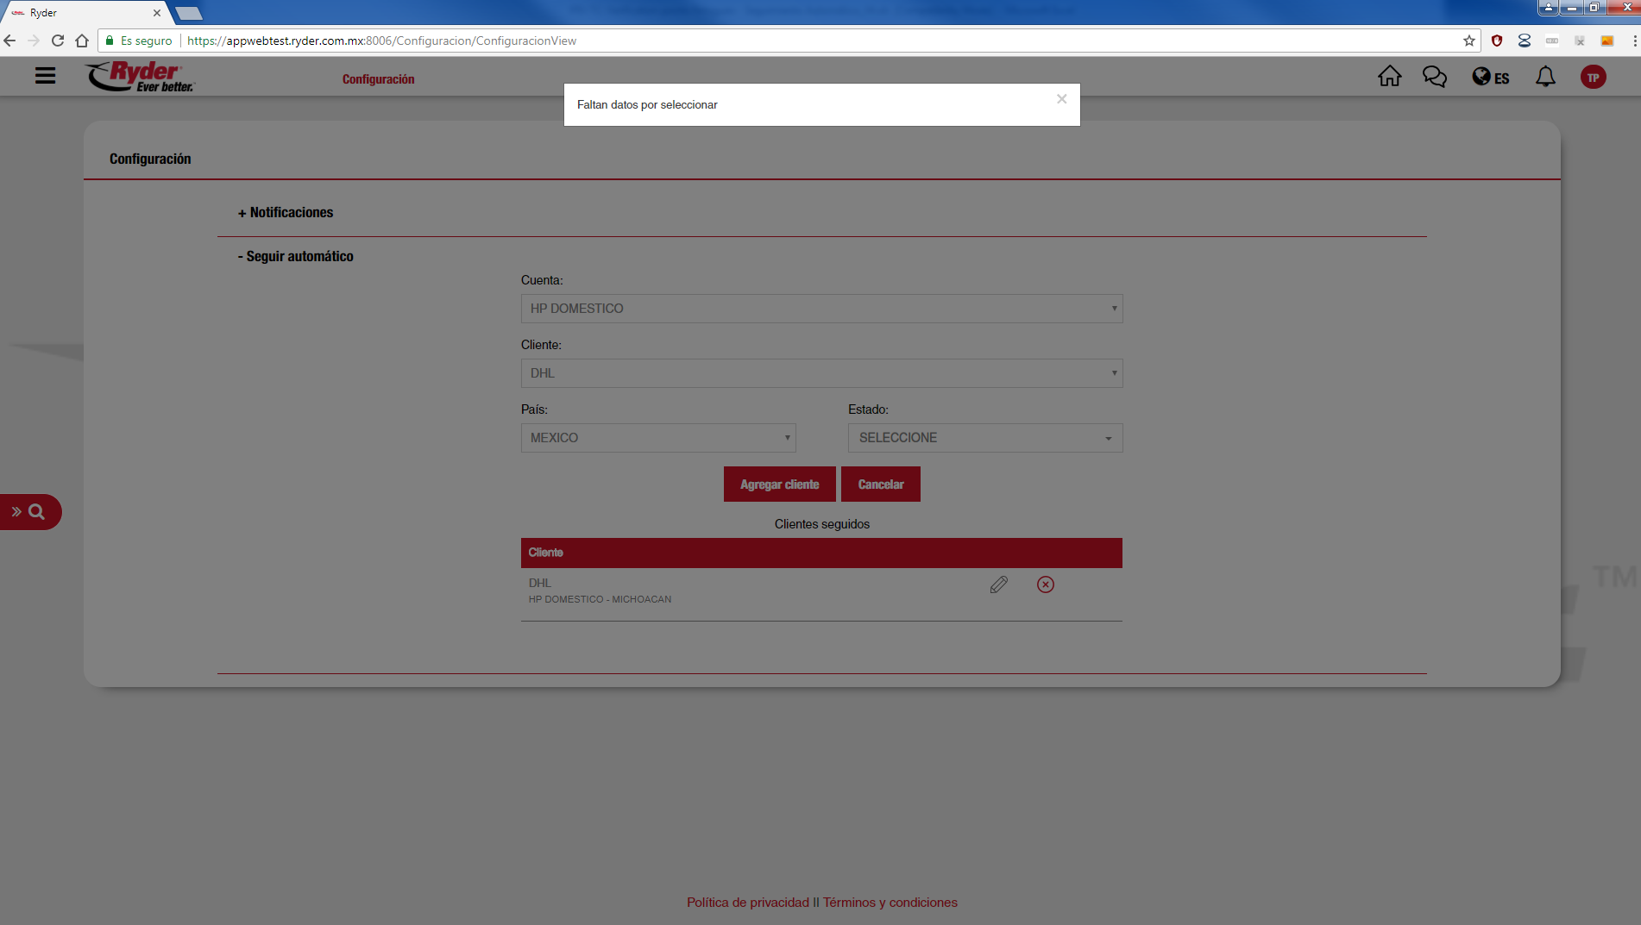Open the chat messages icon
The height and width of the screenshot is (925, 1641).
click(x=1434, y=77)
